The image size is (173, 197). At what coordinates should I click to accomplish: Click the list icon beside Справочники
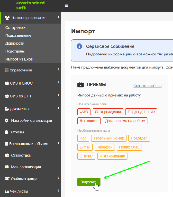(x=7, y=70)
